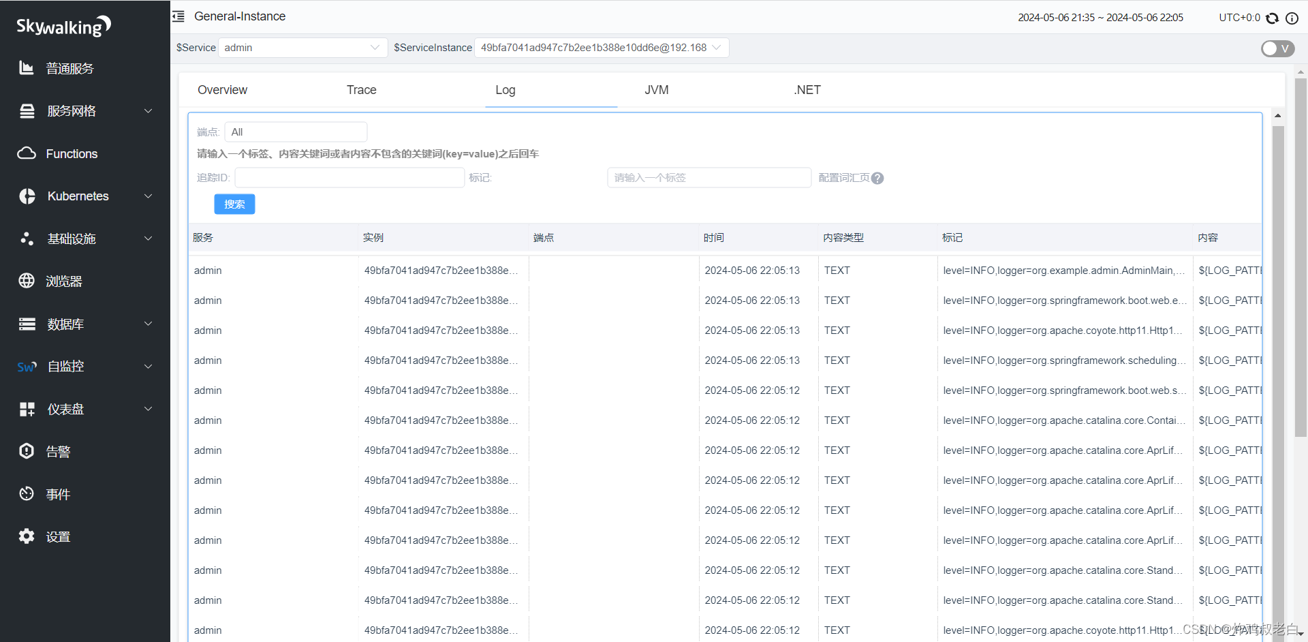This screenshot has width=1308, height=642.
Task: Open log row with logger org.springframework.scheduling
Action: (726, 361)
